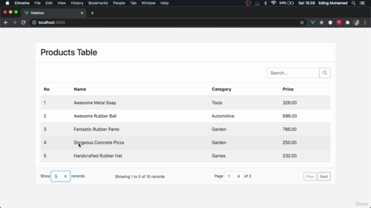Click Showing 1 to 5 of 10 records
The image size is (371, 208).
(140, 176)
